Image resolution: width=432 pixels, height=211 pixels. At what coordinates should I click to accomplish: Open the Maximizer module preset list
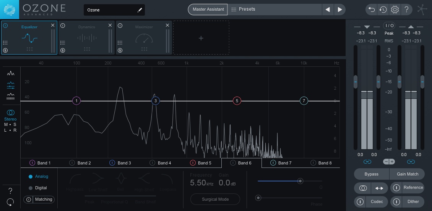[120, 43]
